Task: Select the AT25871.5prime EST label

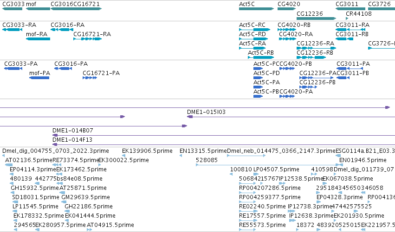Action: click(83, 188)
